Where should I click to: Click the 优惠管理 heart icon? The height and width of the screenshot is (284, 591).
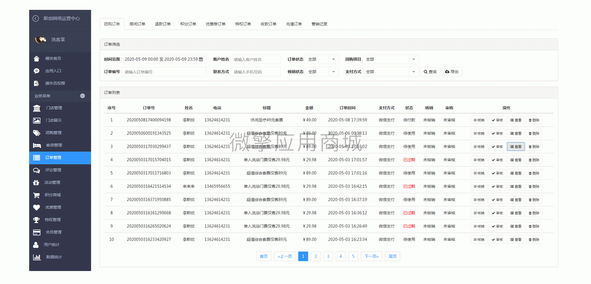coord(37,207)
